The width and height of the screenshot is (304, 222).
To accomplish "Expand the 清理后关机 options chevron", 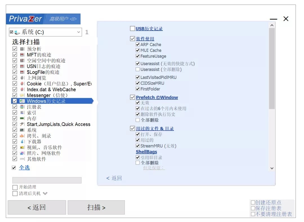I will (45, 194).
